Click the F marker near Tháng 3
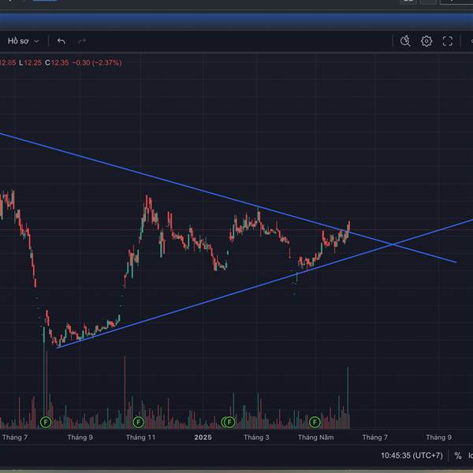This screenshot has height=473, width=473. pos(229,422)
